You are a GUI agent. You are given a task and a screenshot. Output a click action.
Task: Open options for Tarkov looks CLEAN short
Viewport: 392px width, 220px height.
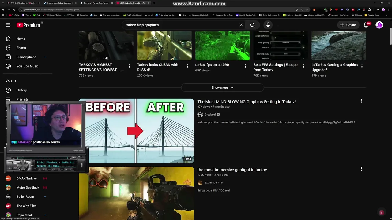[187, 66]
